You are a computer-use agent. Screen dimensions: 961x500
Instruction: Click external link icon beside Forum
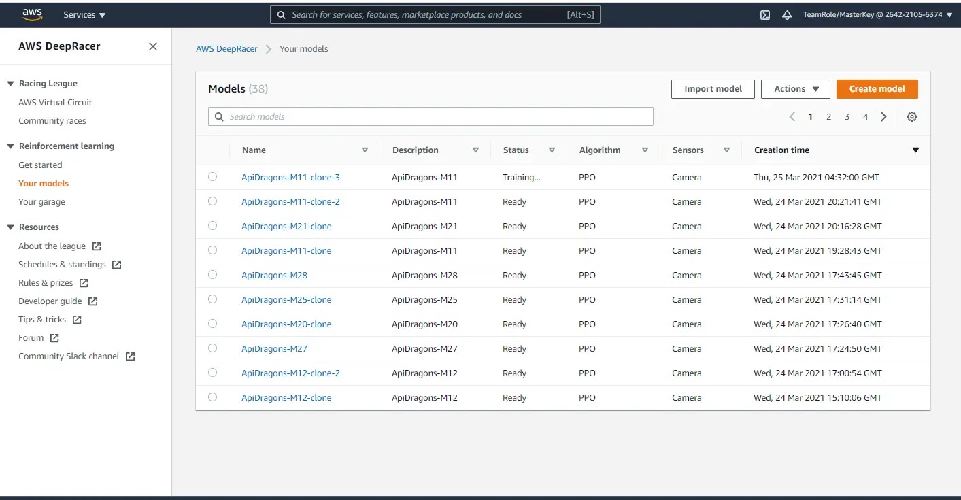(54, 338)
